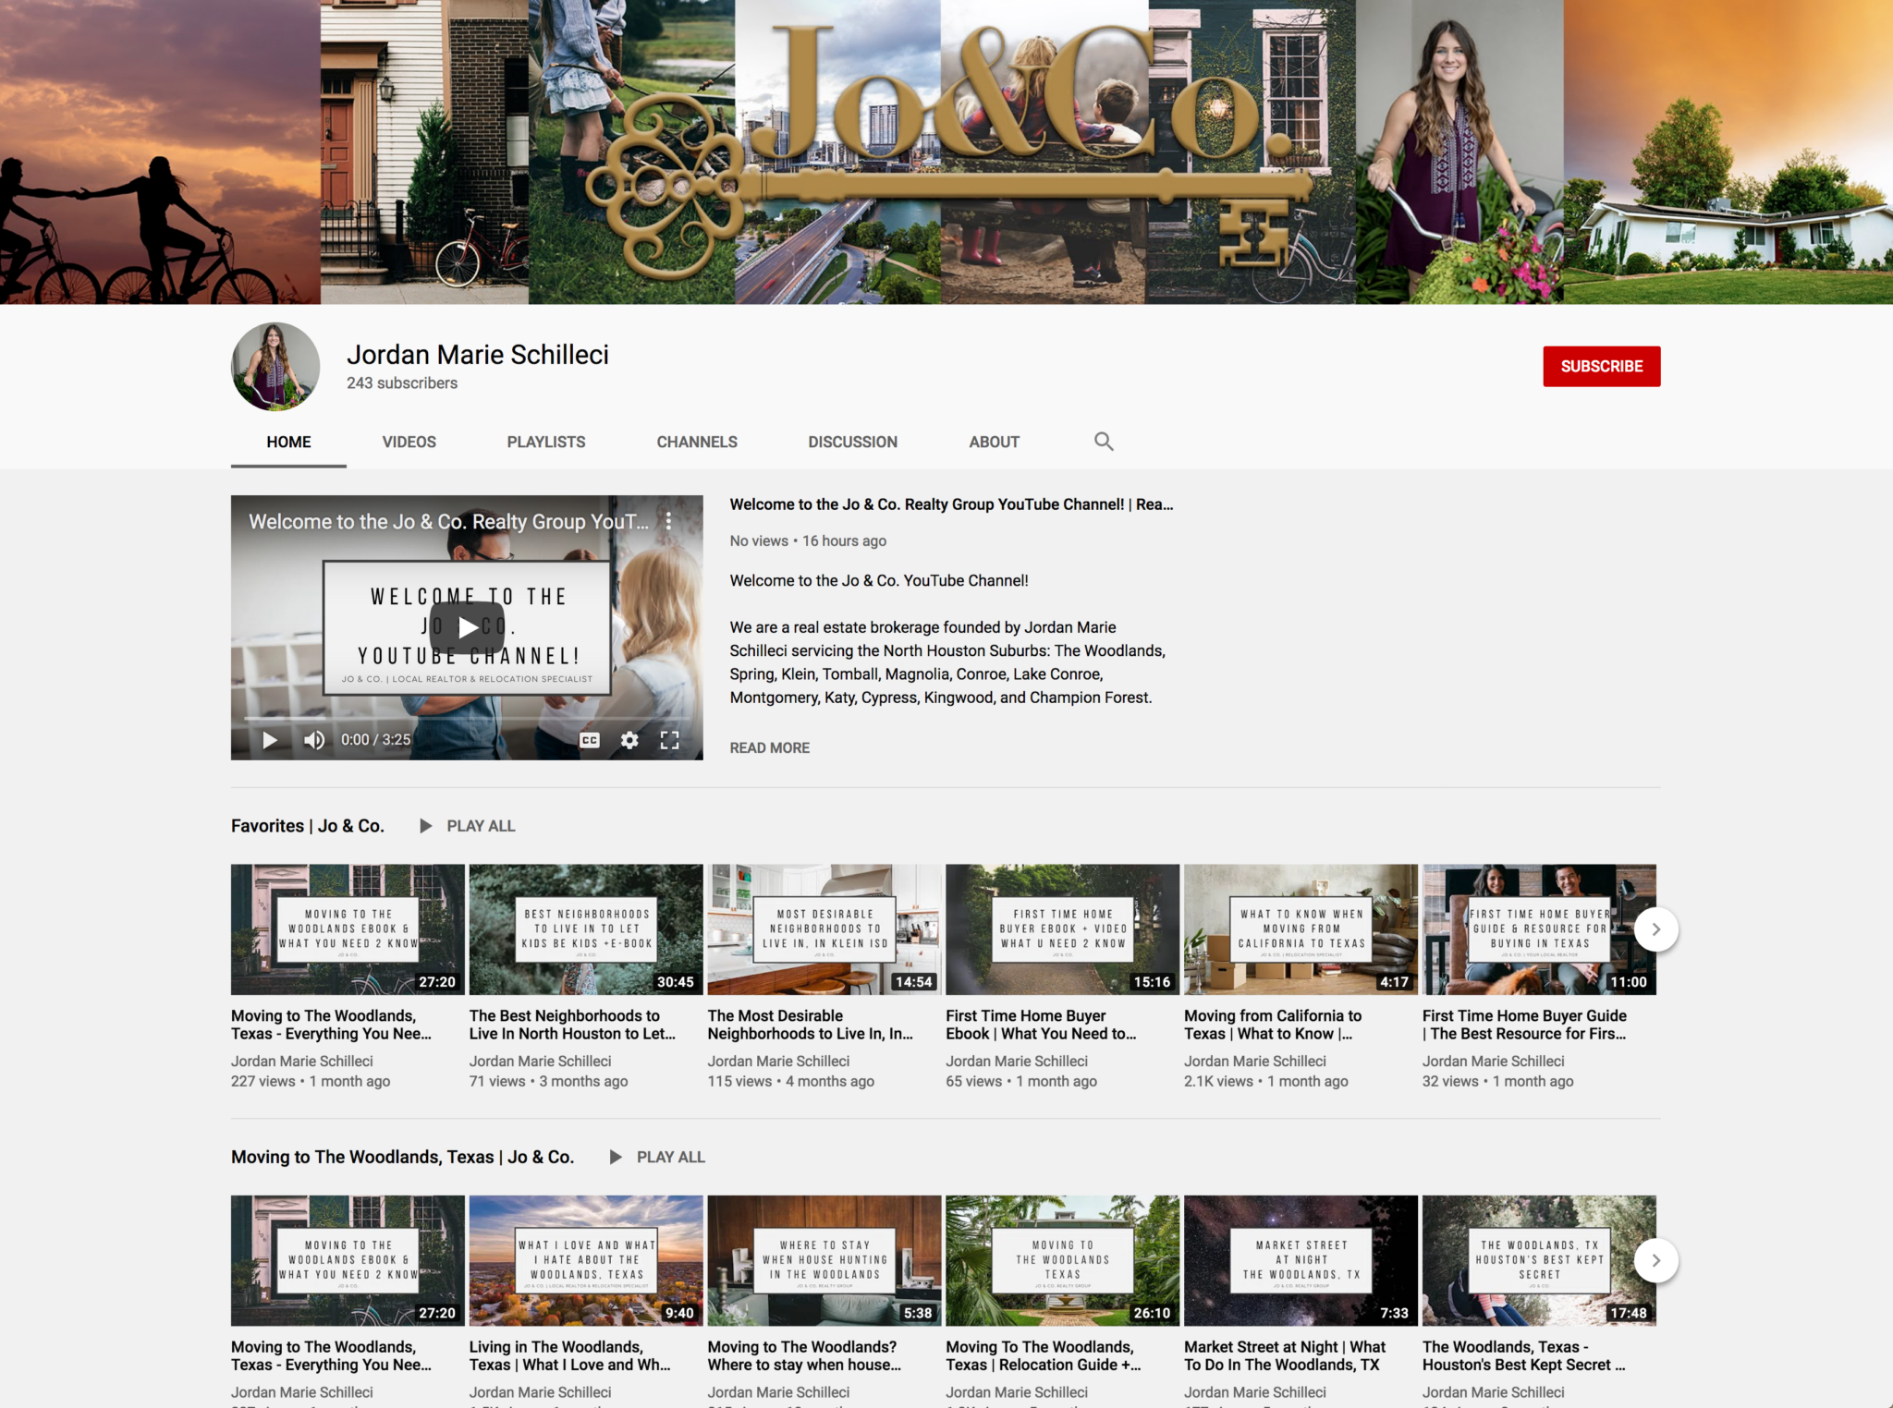The width and height of the screenshot is (1893, 1408).
Task: Click the '243 subscribers' text
Action: [x=402, y=382]
